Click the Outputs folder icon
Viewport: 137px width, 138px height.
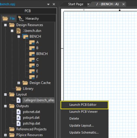[12, 106]
